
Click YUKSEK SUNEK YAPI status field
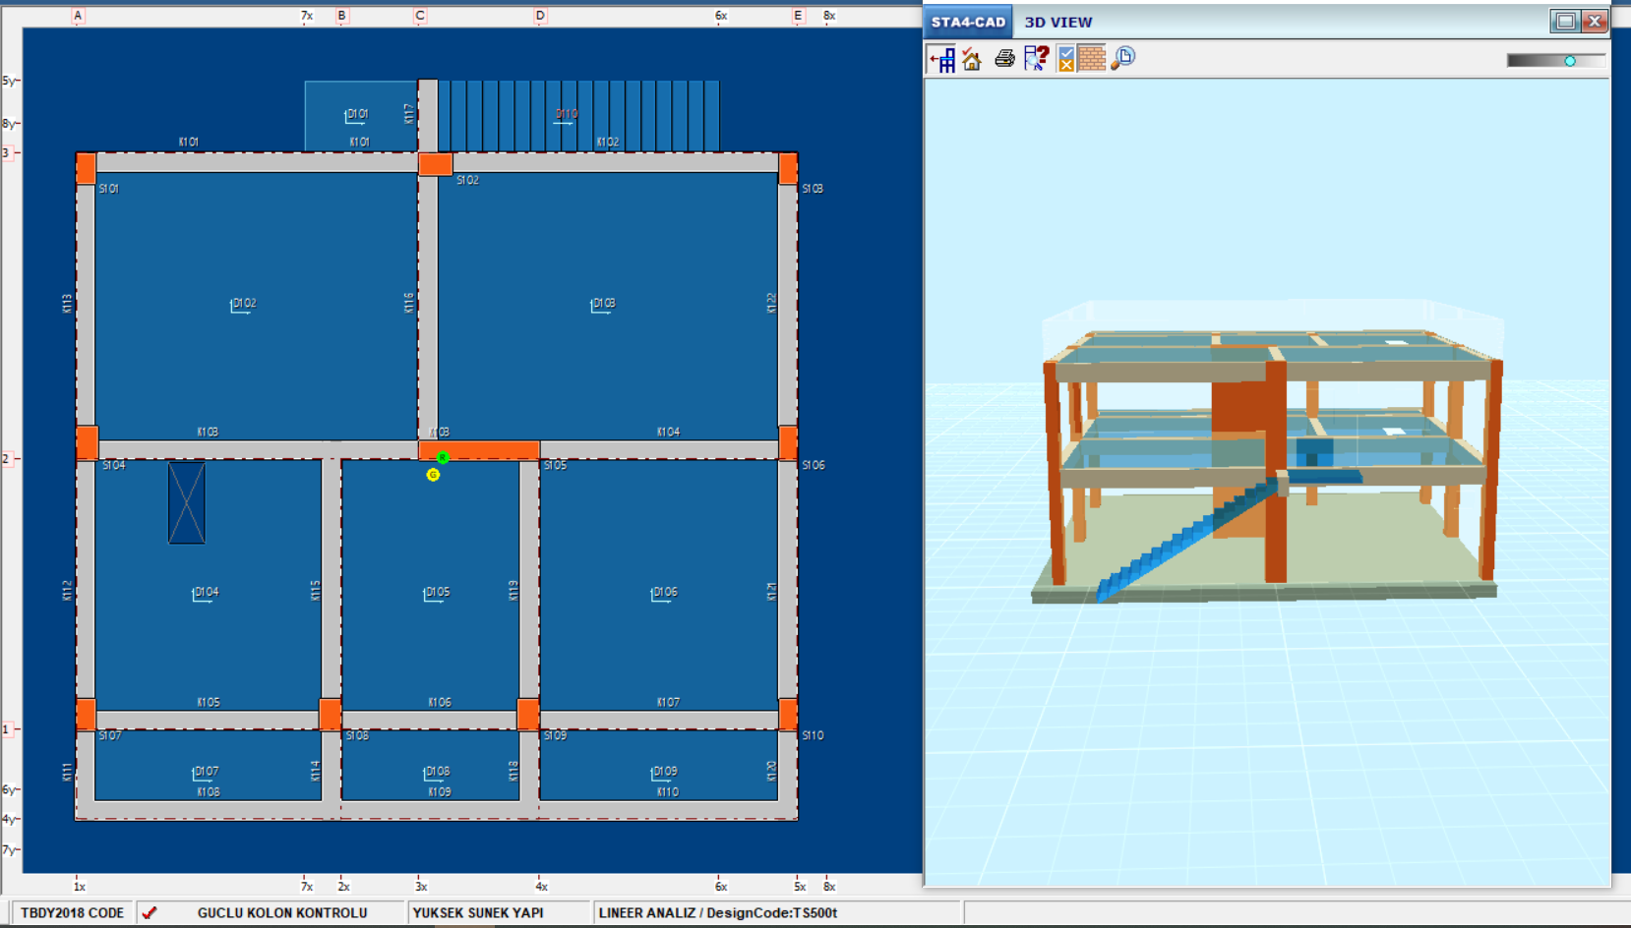click(478, 912)
